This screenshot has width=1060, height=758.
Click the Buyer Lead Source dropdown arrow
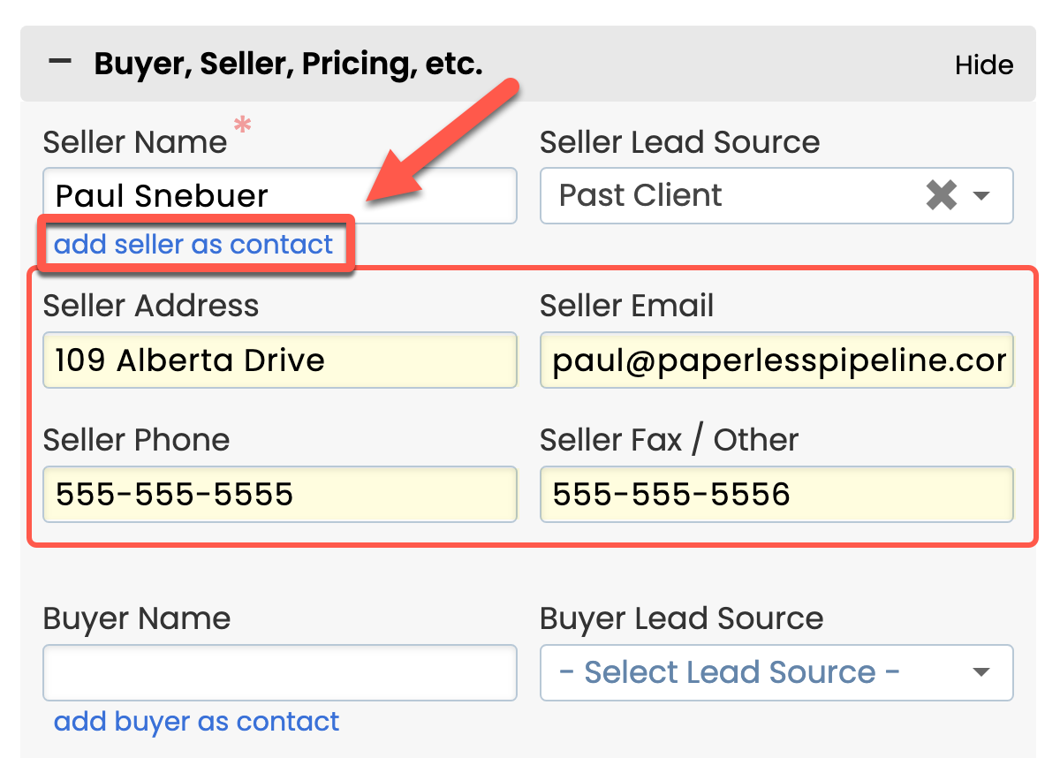pyautogui.click(x=980, y=673)
